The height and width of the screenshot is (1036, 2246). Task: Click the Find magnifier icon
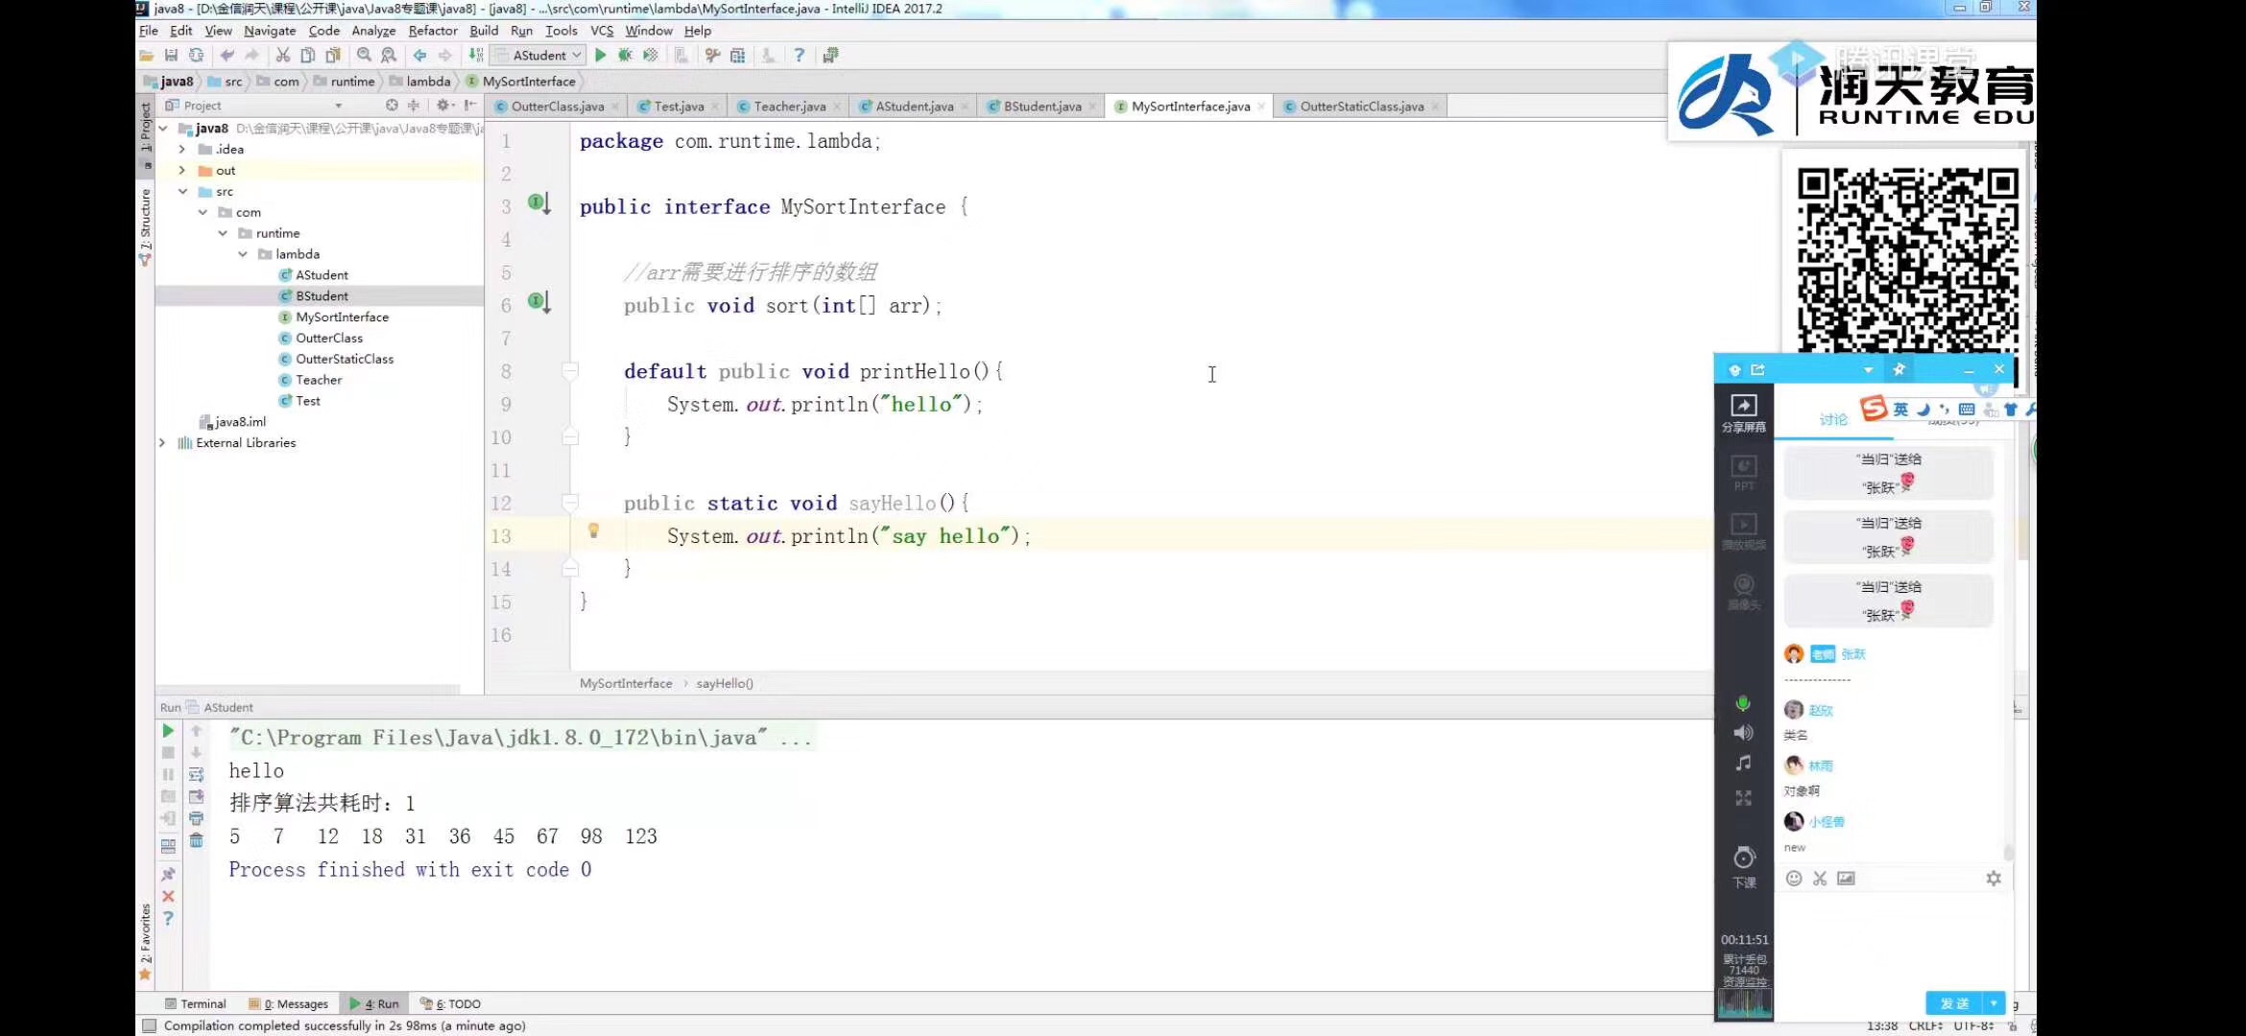coord(364,56)
